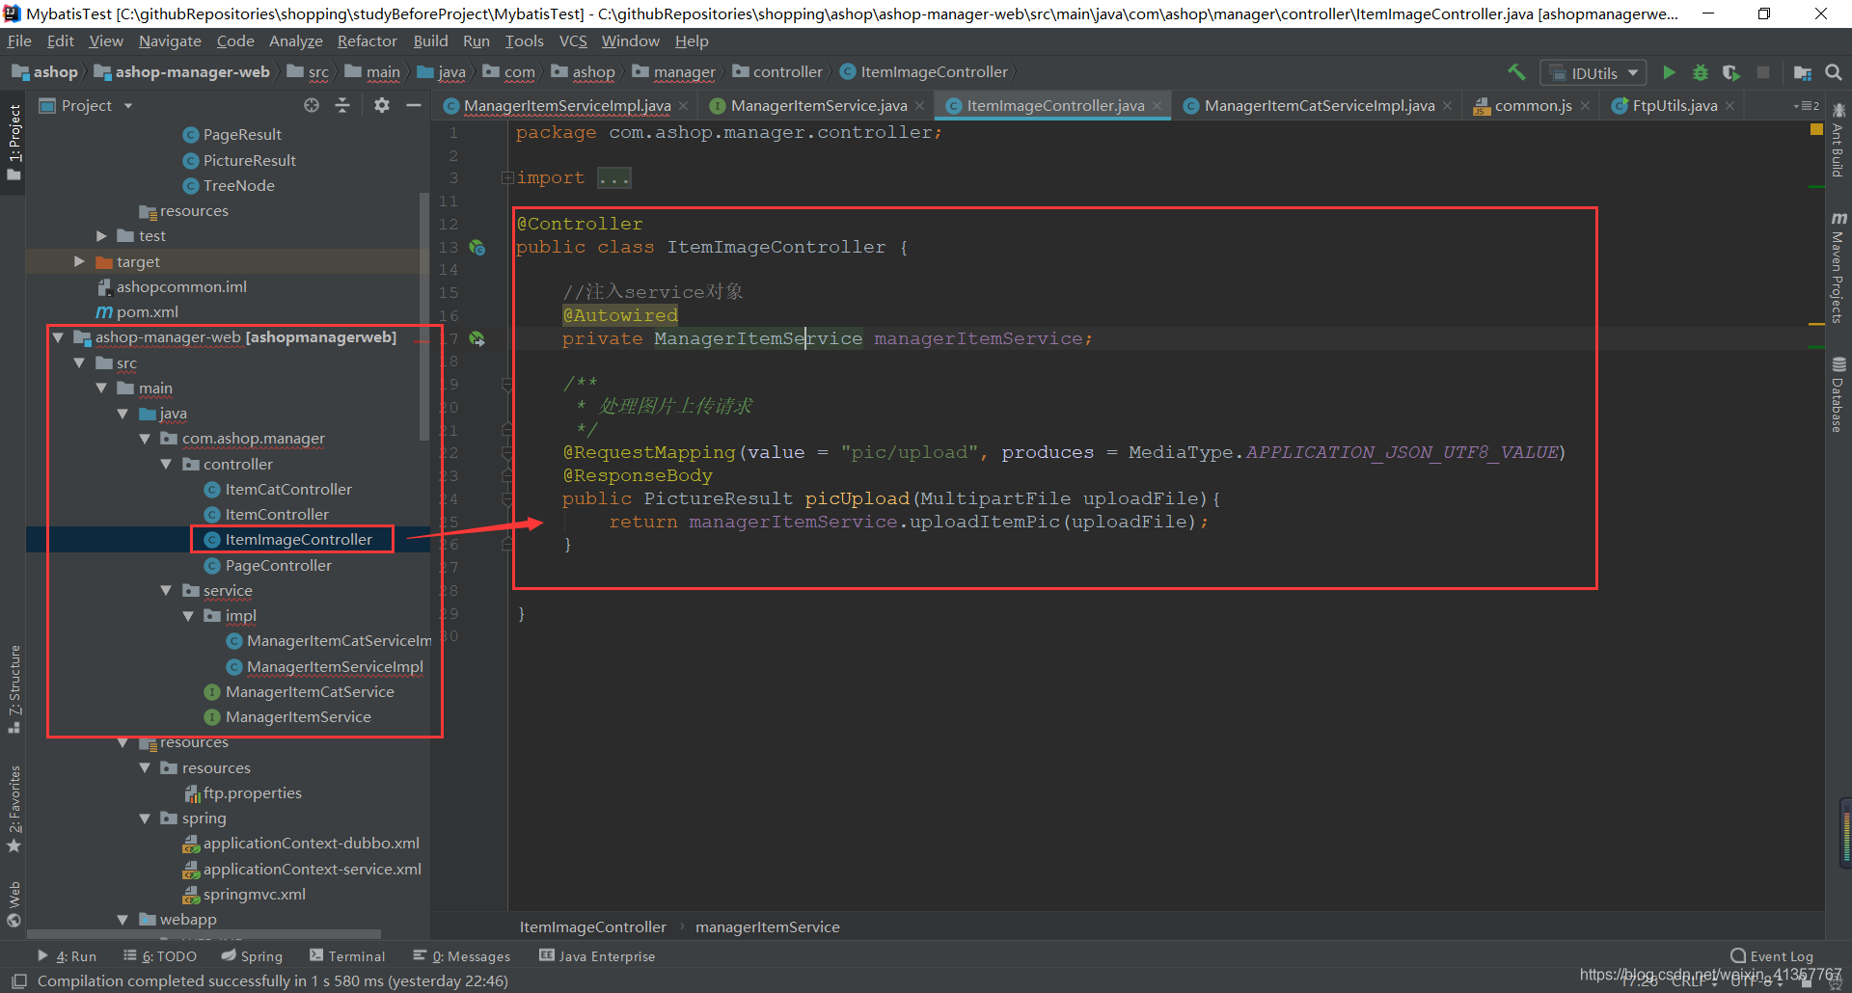Image resolution: width=1852 pixels, height=993 pixels.
Task: Click the Build Project hammer icon
Action: tap(1517, 72)
